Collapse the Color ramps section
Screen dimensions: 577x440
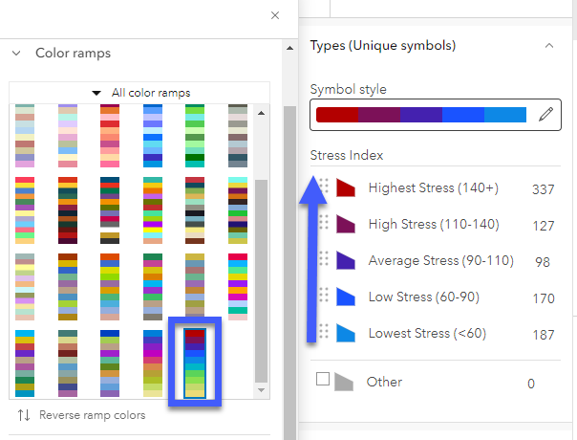click(16, 55)
